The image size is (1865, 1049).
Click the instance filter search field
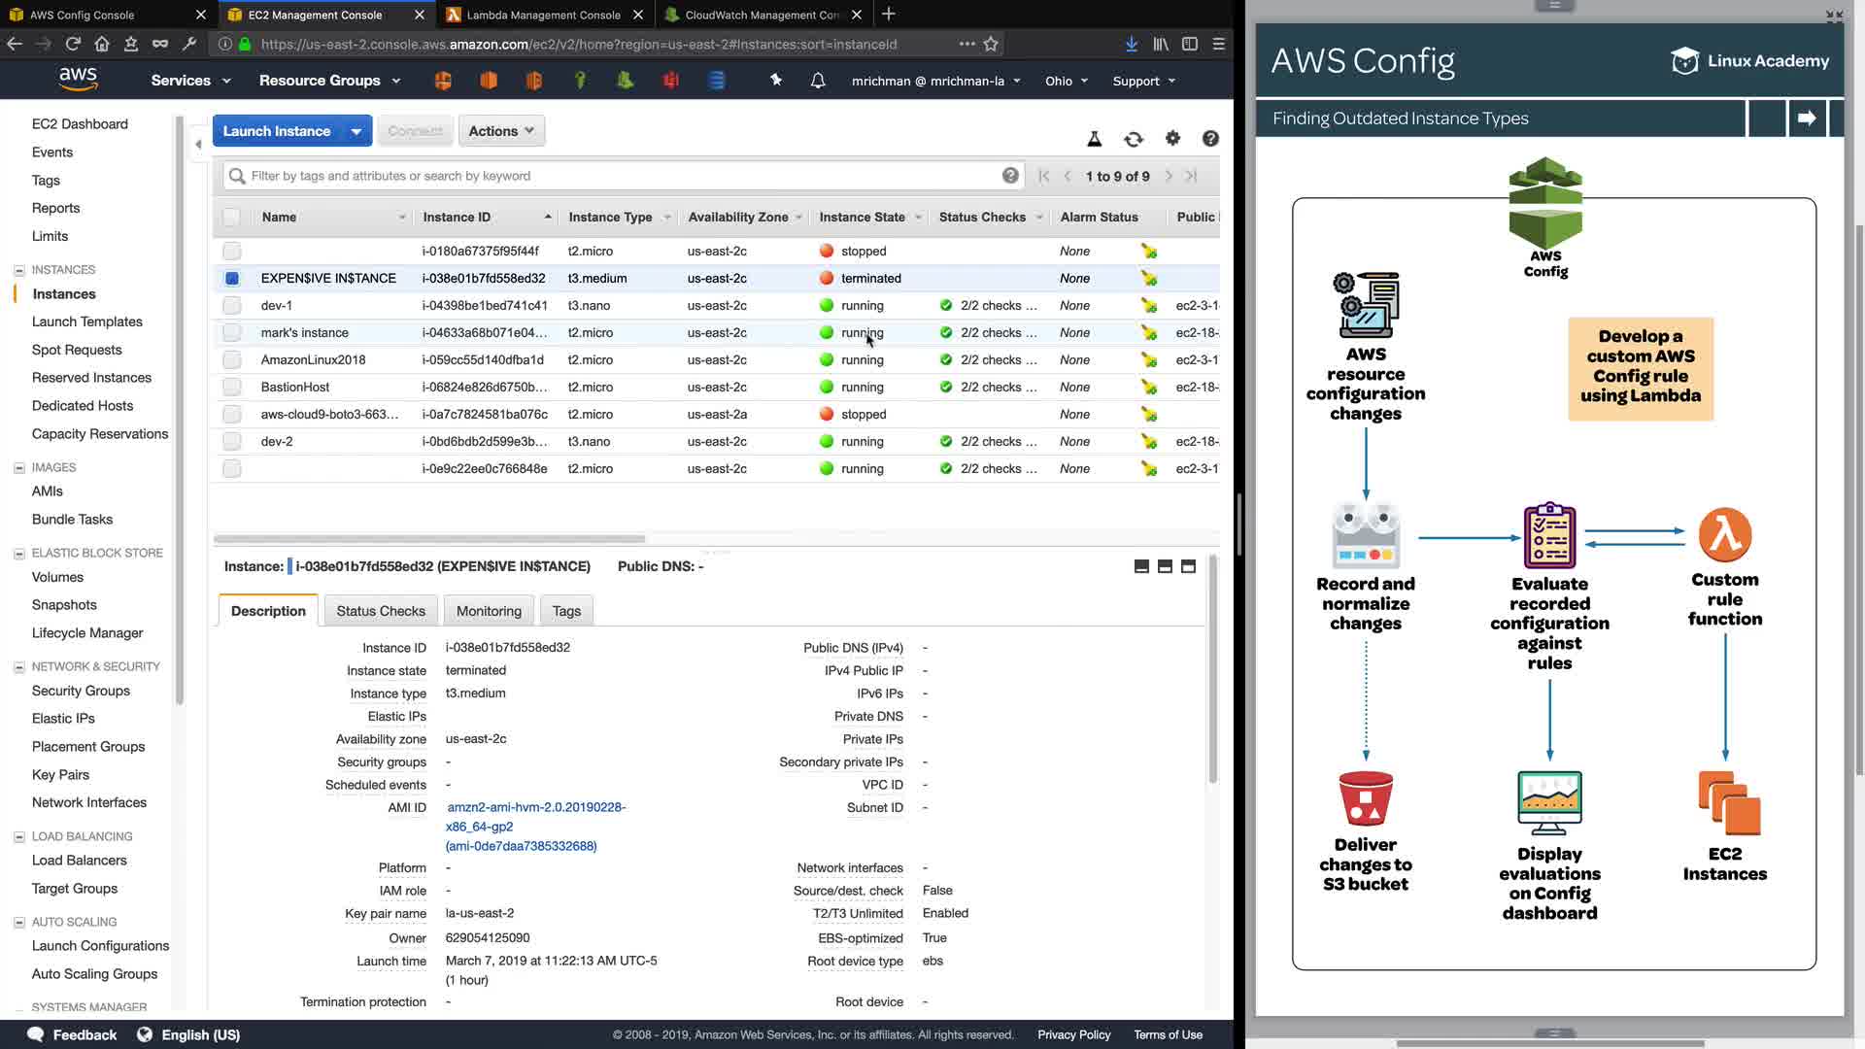click(622, 176)
